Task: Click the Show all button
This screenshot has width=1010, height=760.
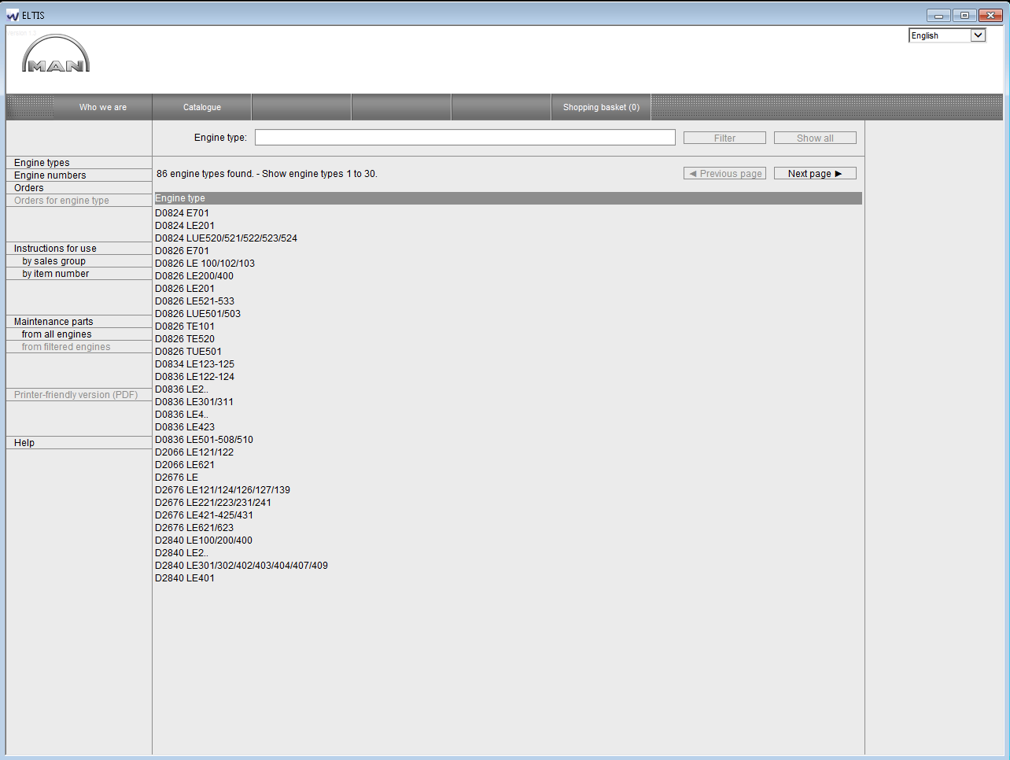Action: 815,138
